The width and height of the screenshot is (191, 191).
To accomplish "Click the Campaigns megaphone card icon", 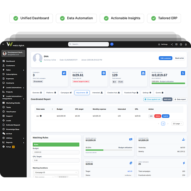I will [64, 73].
